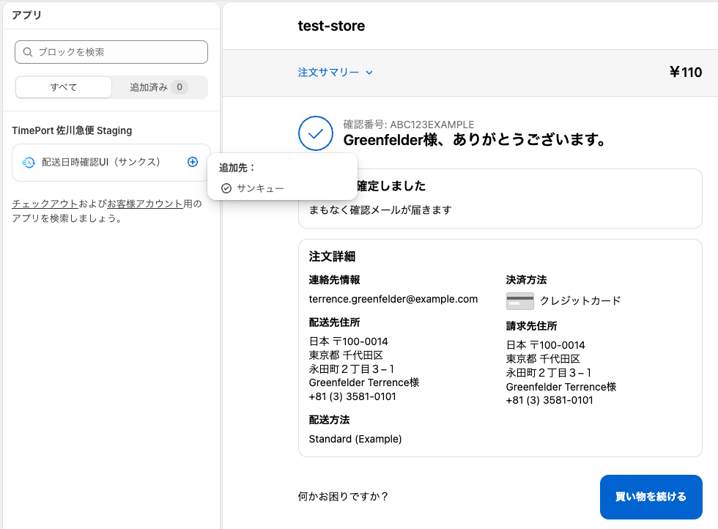Click the 連絡先情報 heading
The image size is (718, 529).
point(334,280)
